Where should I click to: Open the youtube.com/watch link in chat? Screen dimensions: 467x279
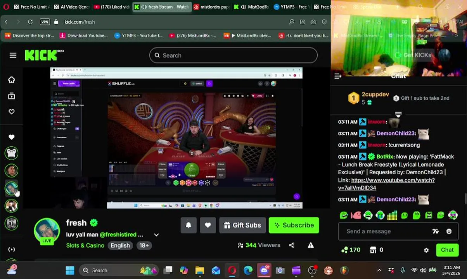tap(386, 184)
